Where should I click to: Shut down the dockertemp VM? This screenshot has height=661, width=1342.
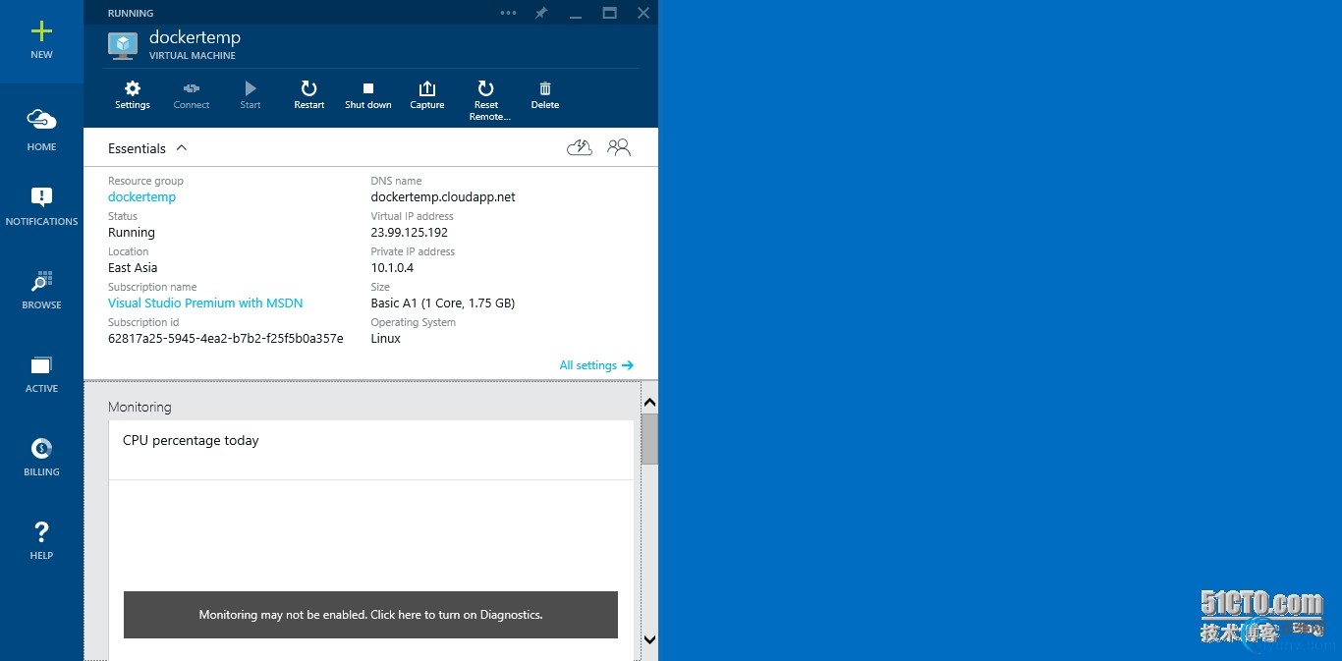(368, 95)
